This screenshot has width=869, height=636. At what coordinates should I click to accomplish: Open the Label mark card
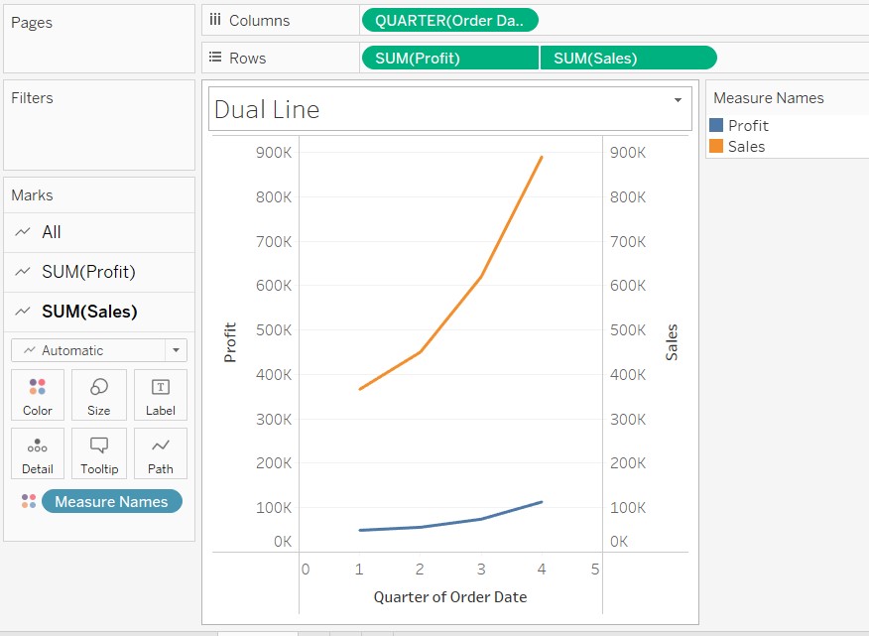click(x=160, y=395)
